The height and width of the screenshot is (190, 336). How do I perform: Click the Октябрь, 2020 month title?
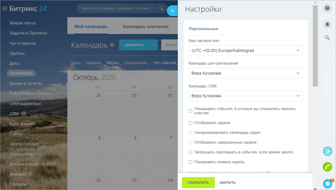[x=94, y=77]
